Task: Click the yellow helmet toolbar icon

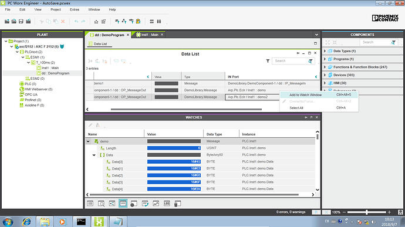Action: [138, 22]
